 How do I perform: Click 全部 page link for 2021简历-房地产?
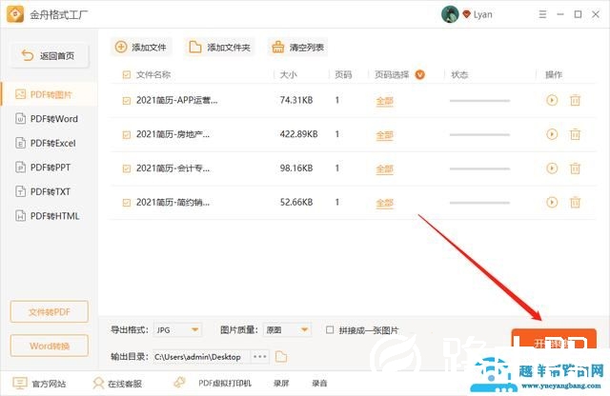pyautogui.click(x=384, y=135)
